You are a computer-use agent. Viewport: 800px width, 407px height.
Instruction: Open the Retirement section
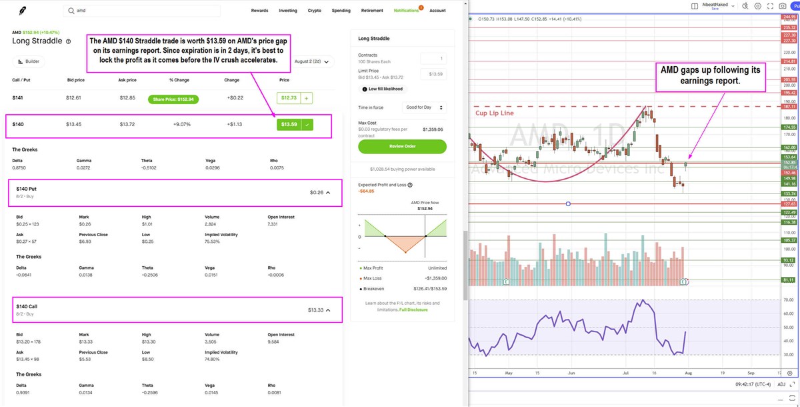pos(372,11)
